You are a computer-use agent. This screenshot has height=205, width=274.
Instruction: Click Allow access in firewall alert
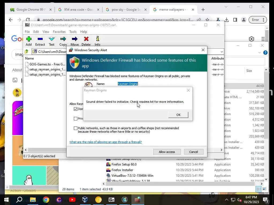pos(167,152)
